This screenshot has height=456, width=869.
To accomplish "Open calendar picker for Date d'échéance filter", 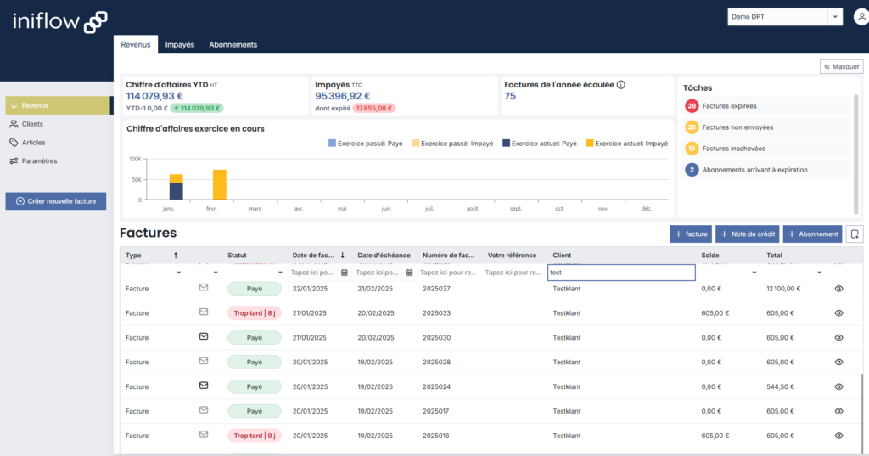I will (410, 273).
